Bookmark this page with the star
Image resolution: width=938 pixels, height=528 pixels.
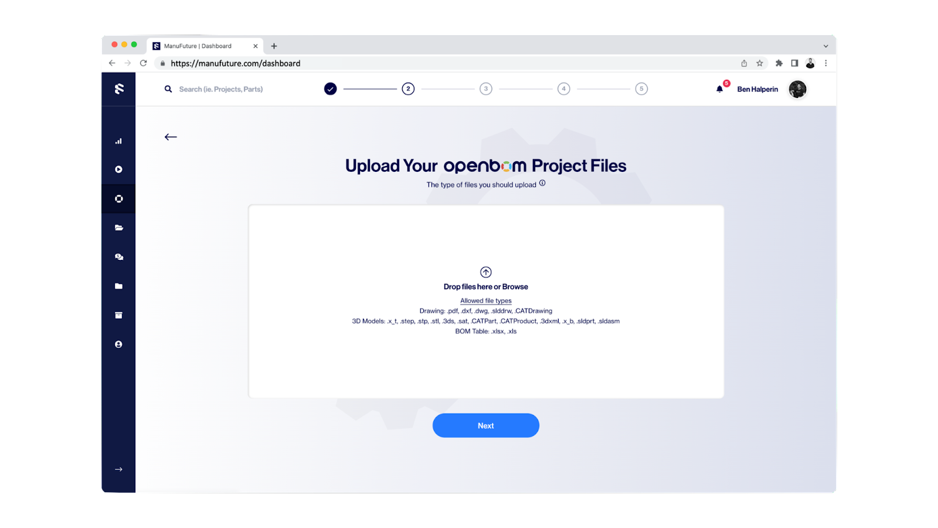[x=760, y=63]
